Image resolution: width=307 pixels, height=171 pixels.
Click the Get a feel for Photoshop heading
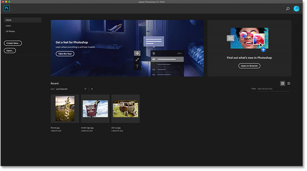tap(72, 43)
